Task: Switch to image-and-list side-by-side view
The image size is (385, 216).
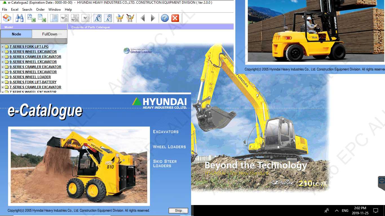Action: [65, 18]
